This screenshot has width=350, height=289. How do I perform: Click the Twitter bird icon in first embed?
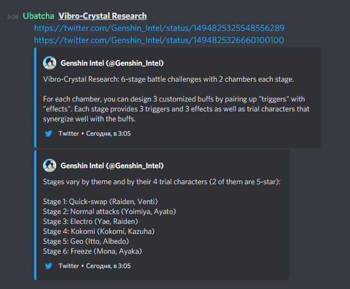click(x=48, y=133)
